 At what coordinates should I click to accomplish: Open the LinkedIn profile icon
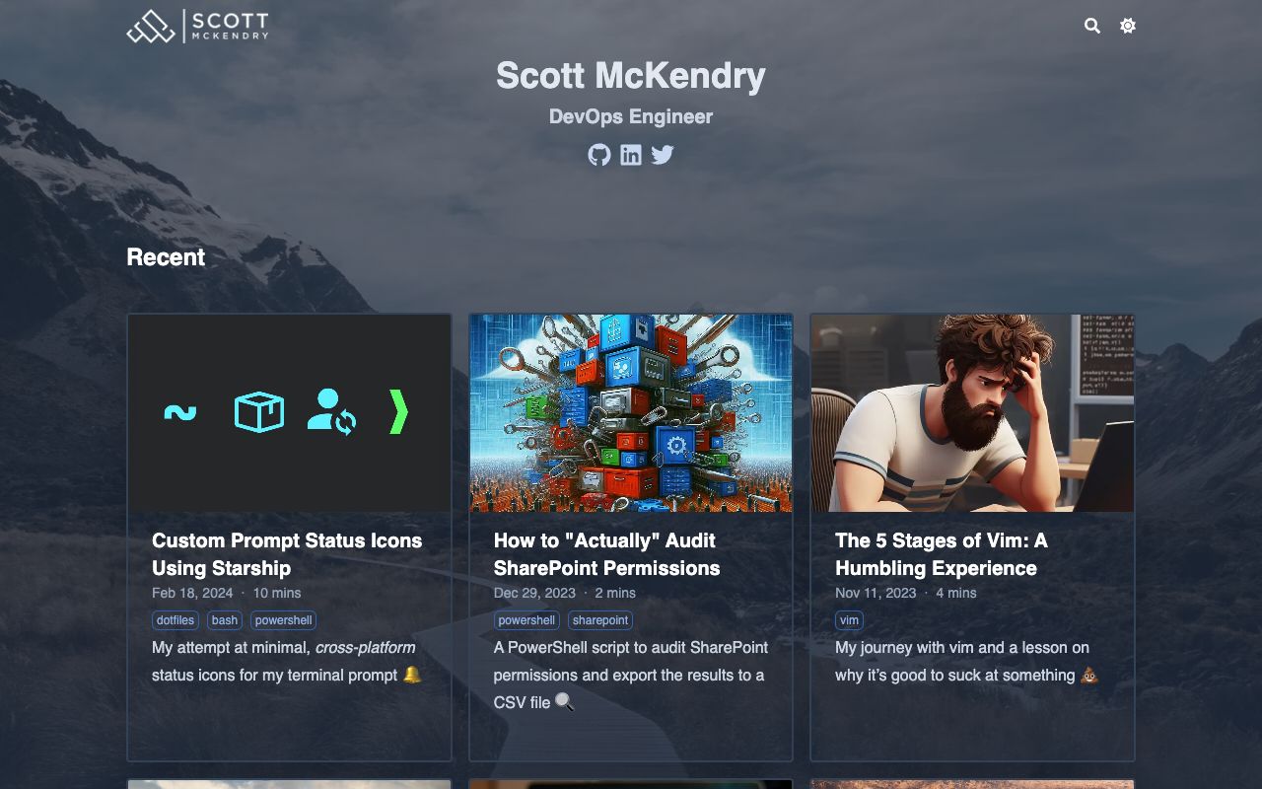pyautogui.click(x=631, y=155)
